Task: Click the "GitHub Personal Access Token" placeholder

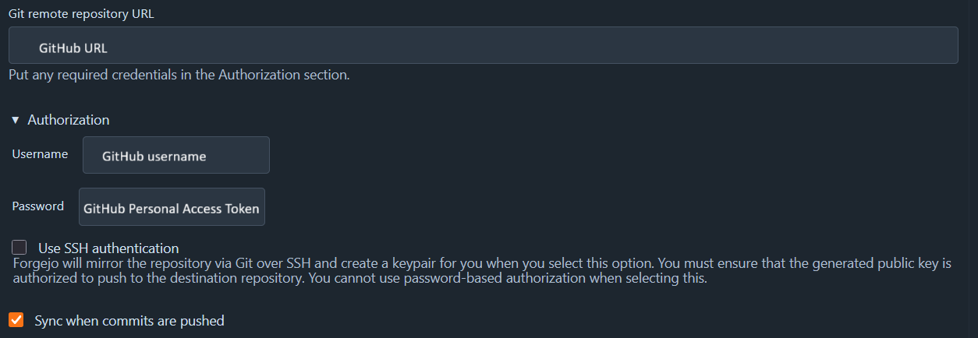Action: coord(172,209)
